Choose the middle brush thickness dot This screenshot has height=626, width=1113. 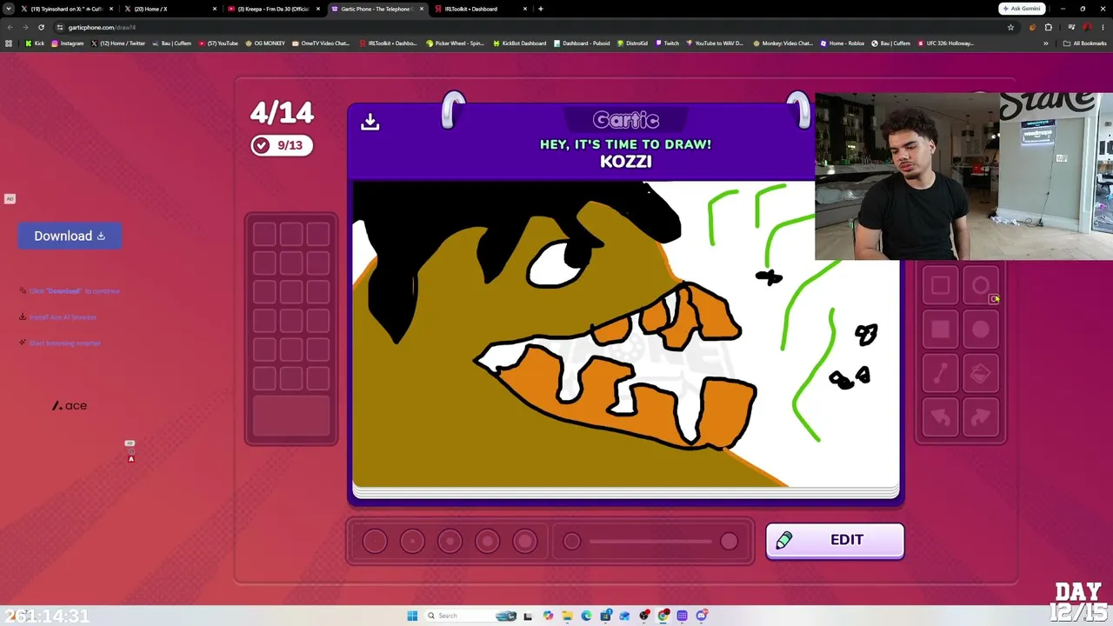tap(450, 542)
